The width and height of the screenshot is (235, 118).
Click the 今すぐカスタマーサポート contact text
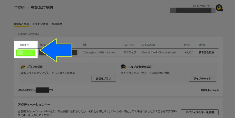point(145,73)
